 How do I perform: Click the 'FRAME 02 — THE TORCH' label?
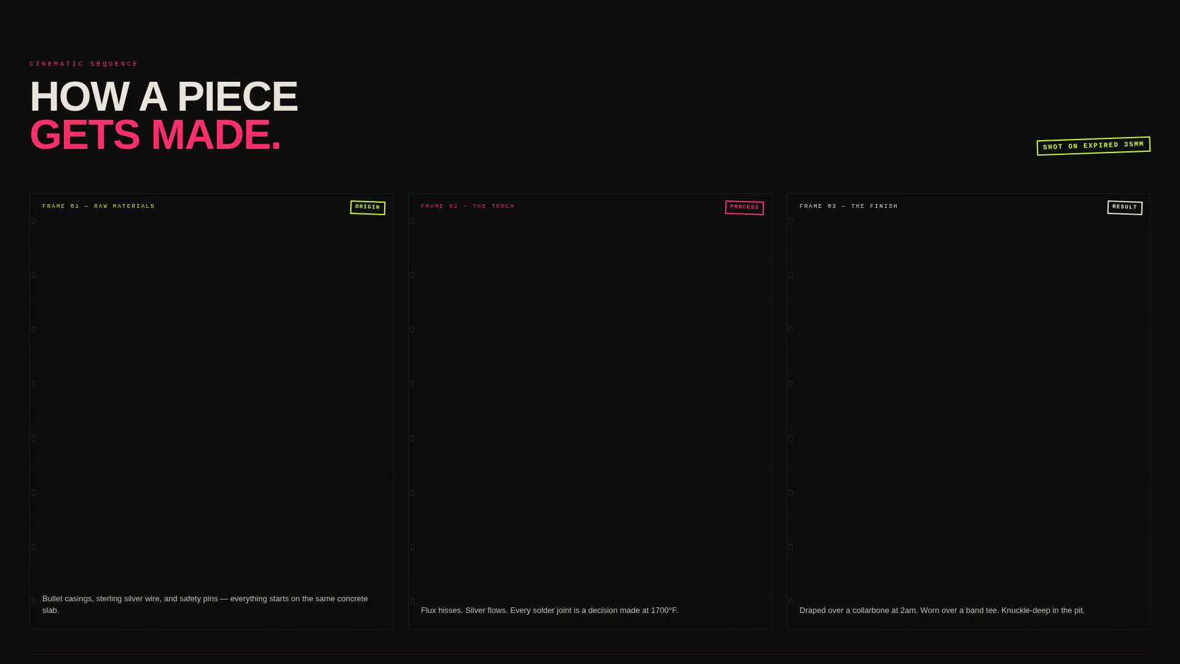coord(468,207)
